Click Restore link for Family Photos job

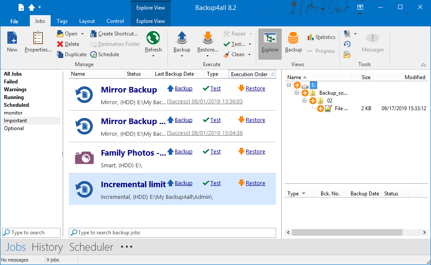(255, 152)
